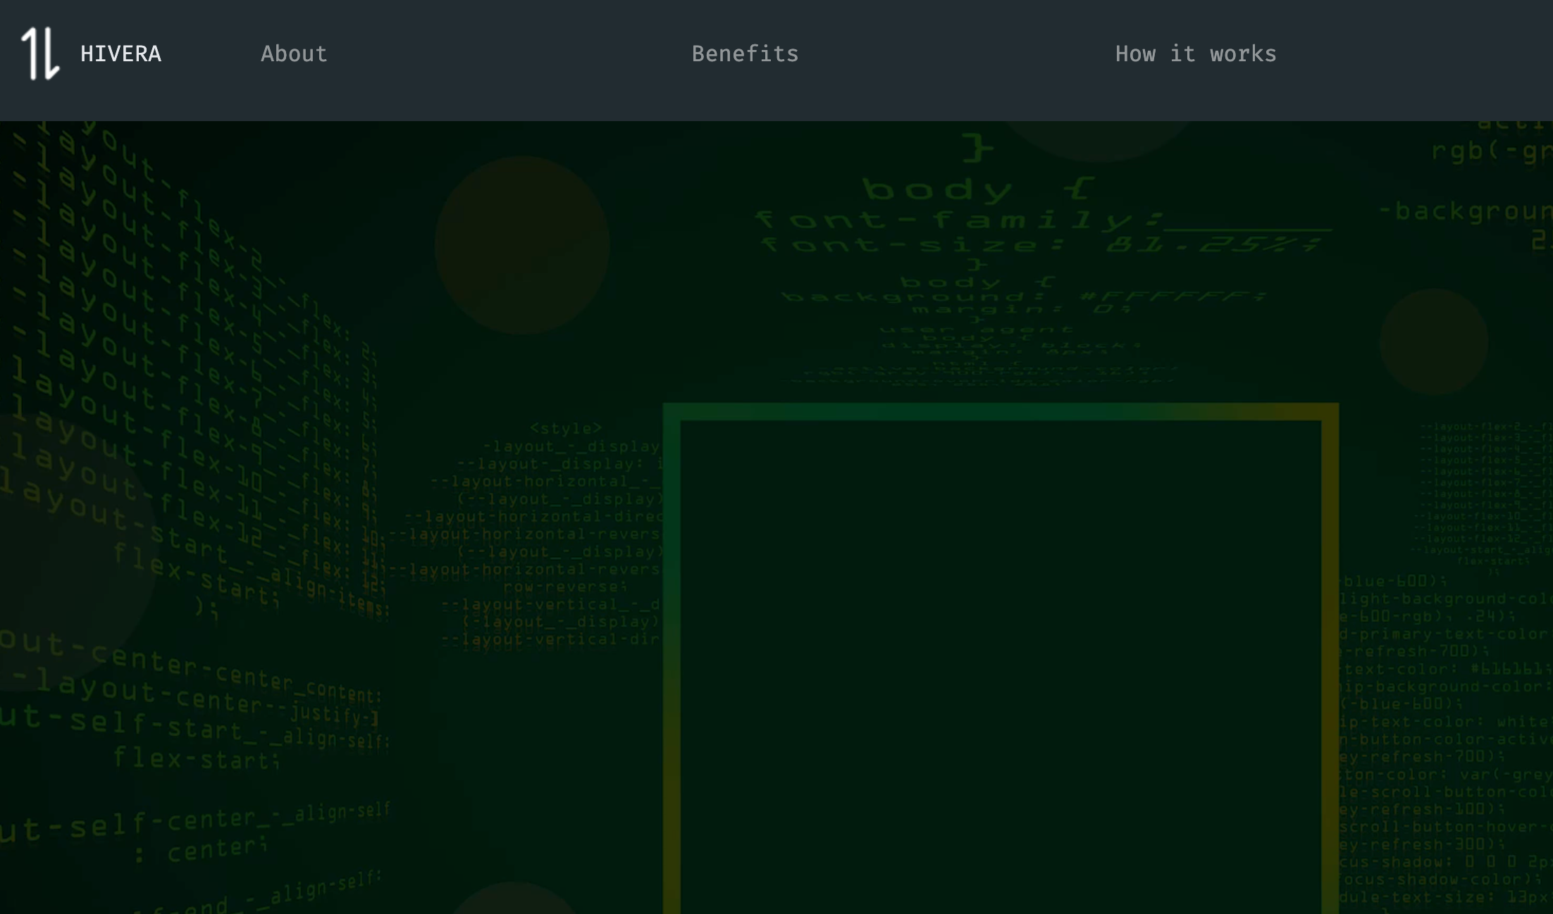Viewport: 1553px width, 914px height.
Task: Click the Hivera up-down arrows logo icon
Action: [x=39, y=54]
